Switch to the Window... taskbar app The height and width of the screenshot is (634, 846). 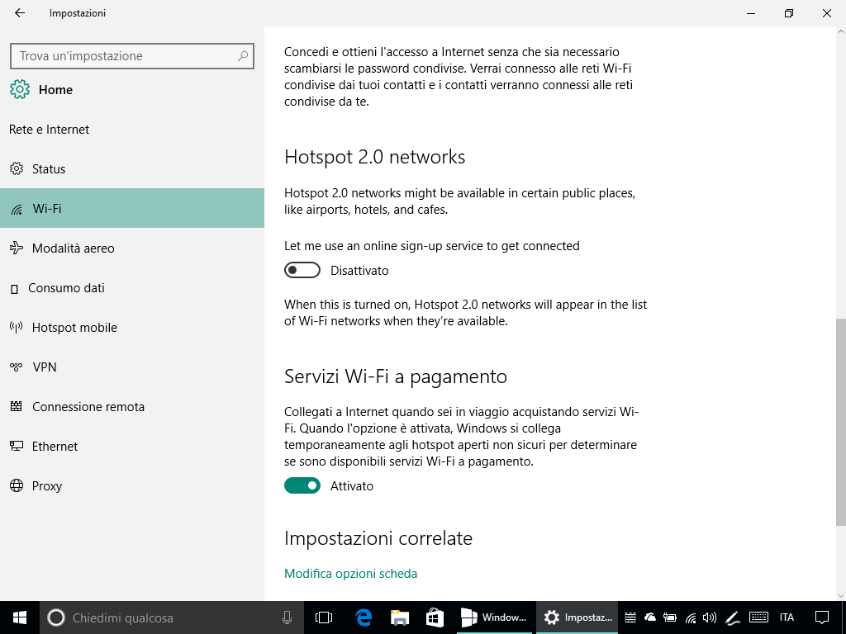tap(494, 617)
